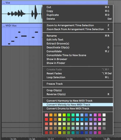Click the Vox audio waveform

[x=22, y=14]
